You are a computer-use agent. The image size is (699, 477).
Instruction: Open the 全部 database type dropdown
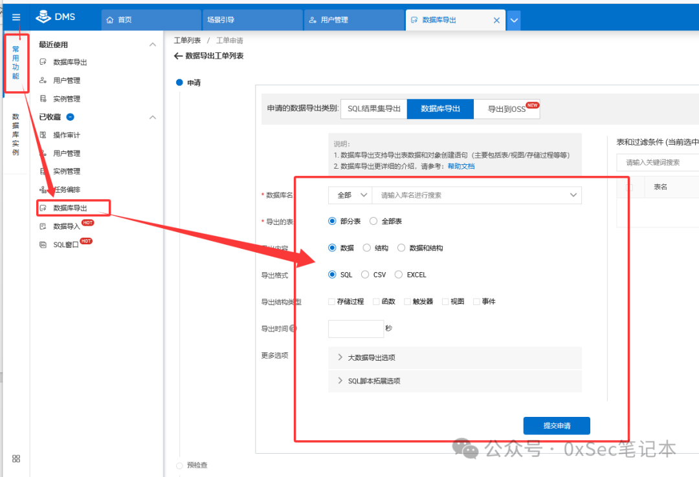[x=350, y=195]
